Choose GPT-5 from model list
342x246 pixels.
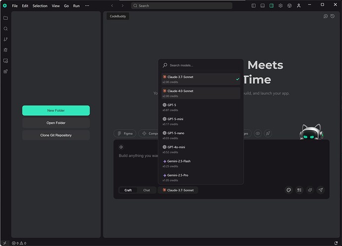(x=201, y=107)
